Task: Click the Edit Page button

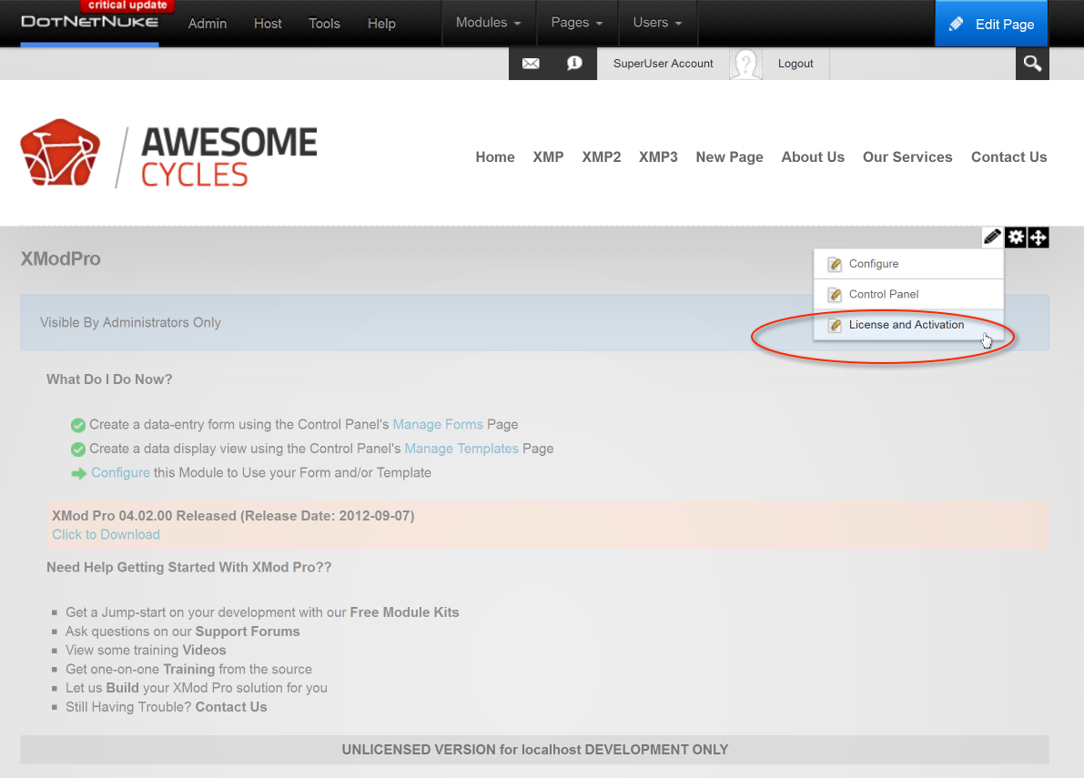Action: coord(991,24)
